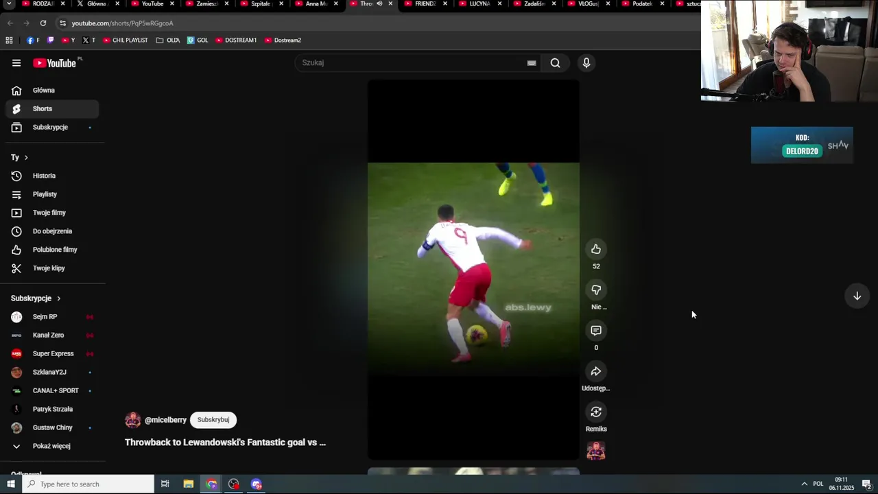Viewport: 878px width, 494px height.
Task: Expand the Subskrypcje section header
Action: [36, 298]
